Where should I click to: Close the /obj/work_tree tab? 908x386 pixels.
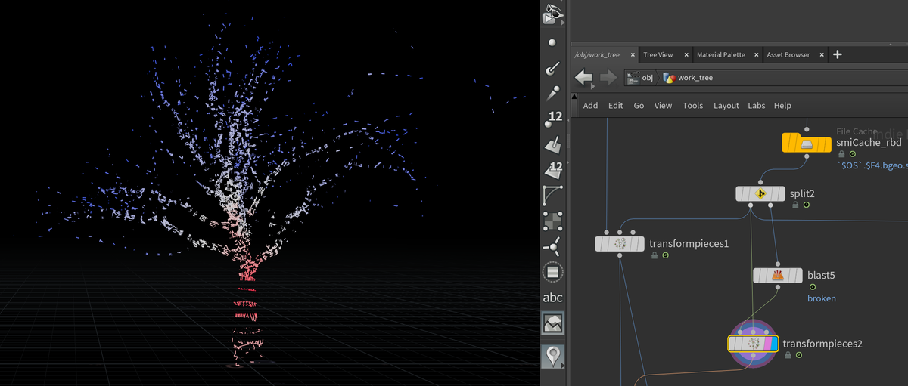coord(633,55)
